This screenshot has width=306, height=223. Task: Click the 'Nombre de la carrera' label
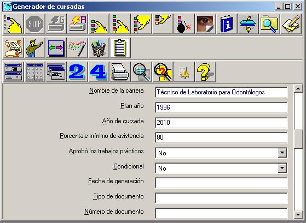pyautogui.click(x=117, y=91)
